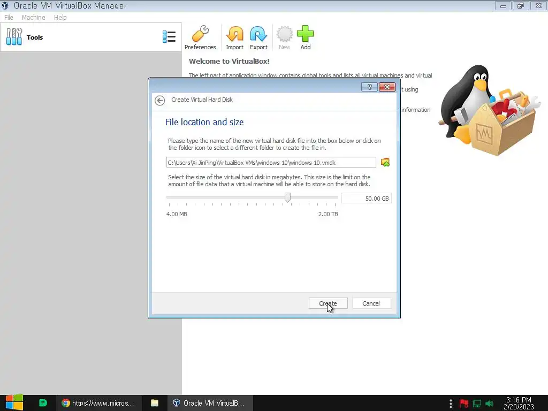Click the Create button
548x411 pixels.
click(x=328, y=303)
